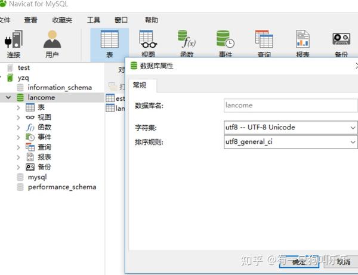Select the table row starting with 'est'
The image size is (358, 275).
[x=115, y=98]
